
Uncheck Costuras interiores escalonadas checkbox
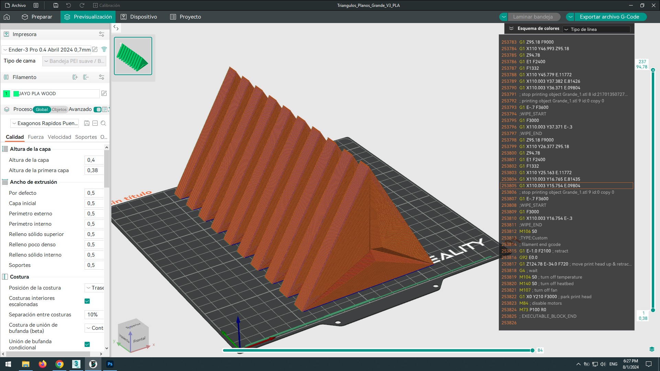87,301
